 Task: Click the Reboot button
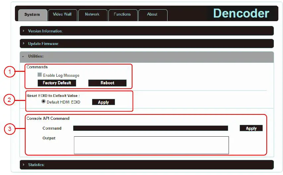tap(107, 83)
